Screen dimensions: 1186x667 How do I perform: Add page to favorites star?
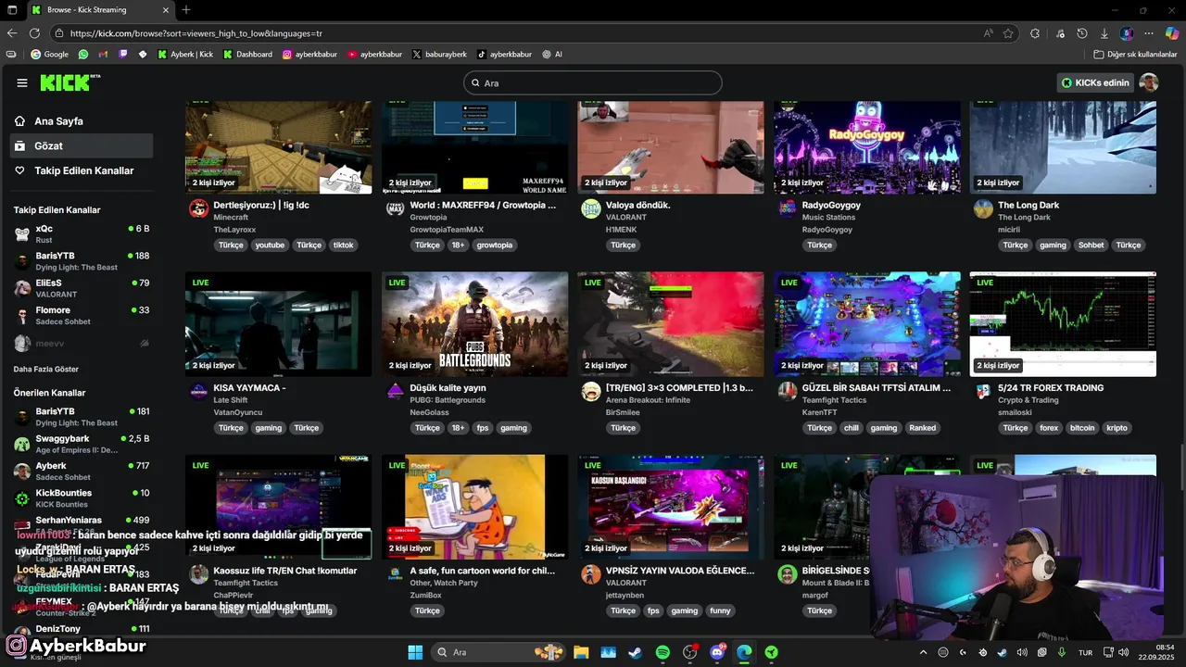click(x=1008, y=33)
